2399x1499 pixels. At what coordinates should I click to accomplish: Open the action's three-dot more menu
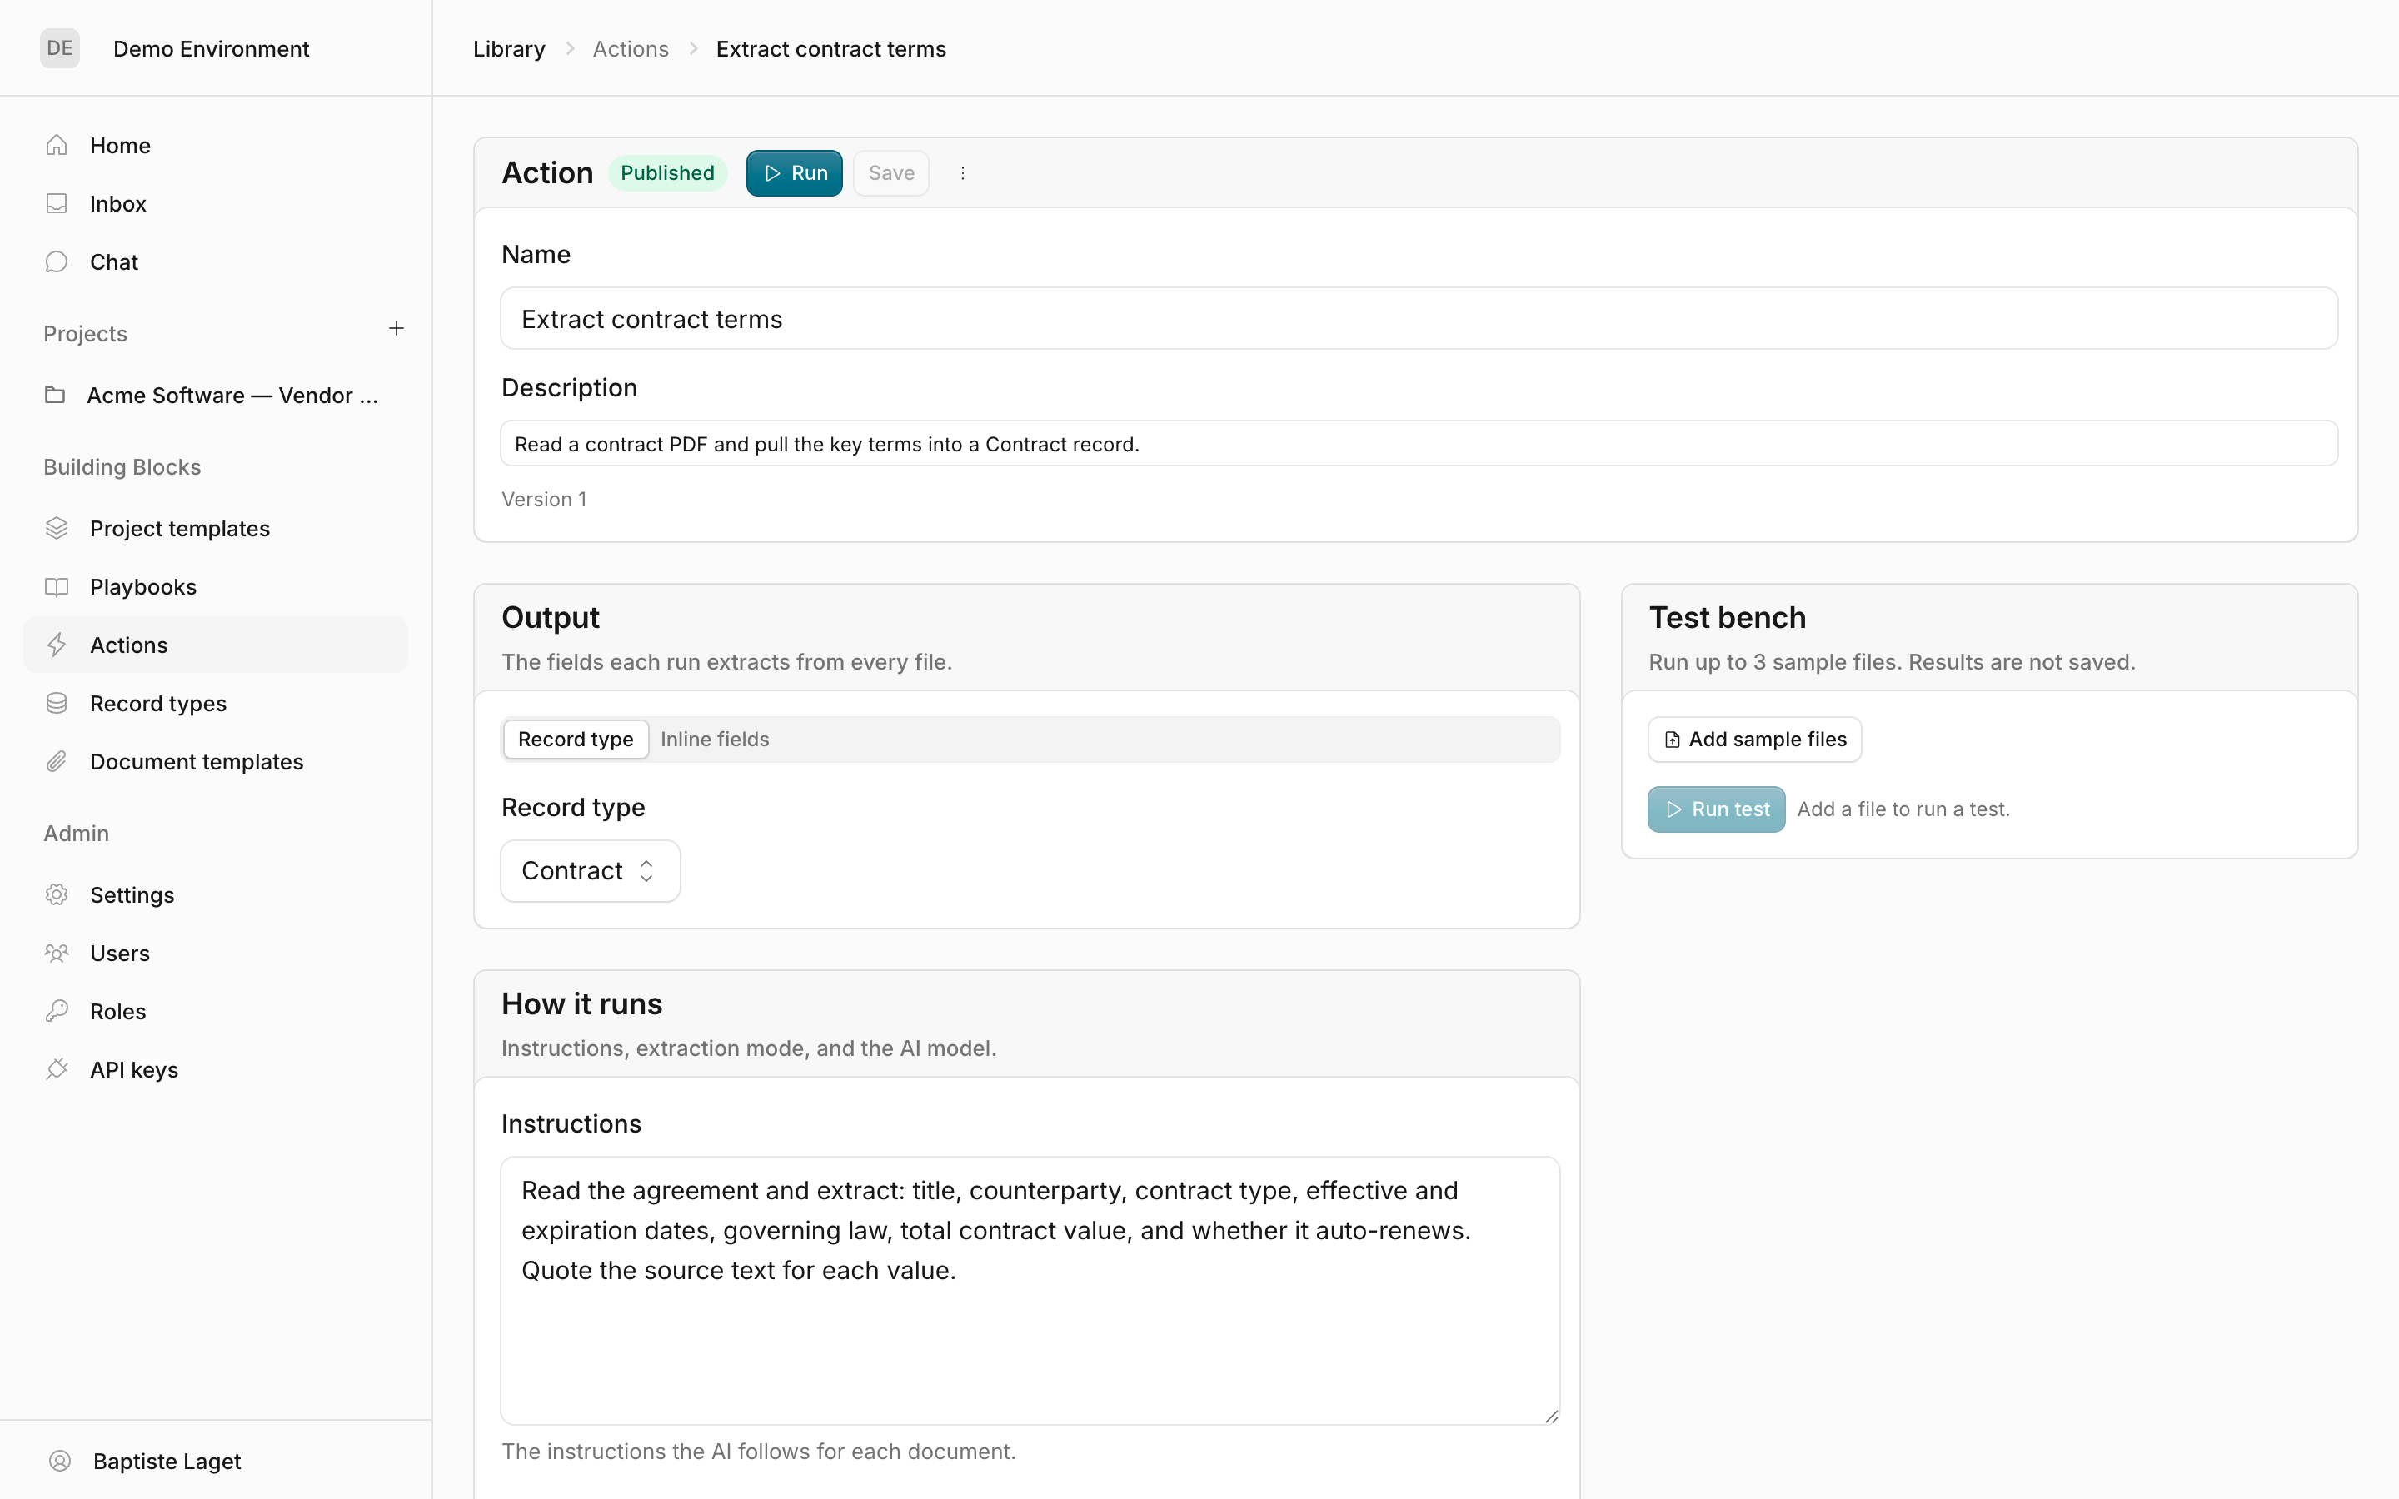coord(963,173)
